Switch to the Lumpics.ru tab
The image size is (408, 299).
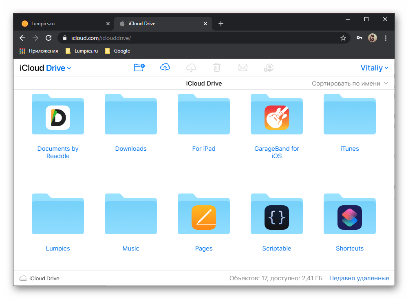tap(63, 24)
